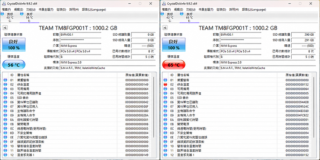Click raw value 0000000094ADB
320x160 pixels.
pyautogui.click(x=297, y=102)
